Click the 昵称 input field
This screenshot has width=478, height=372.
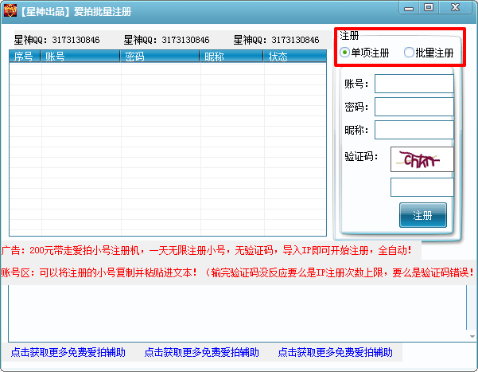click(x=414, y=130)
